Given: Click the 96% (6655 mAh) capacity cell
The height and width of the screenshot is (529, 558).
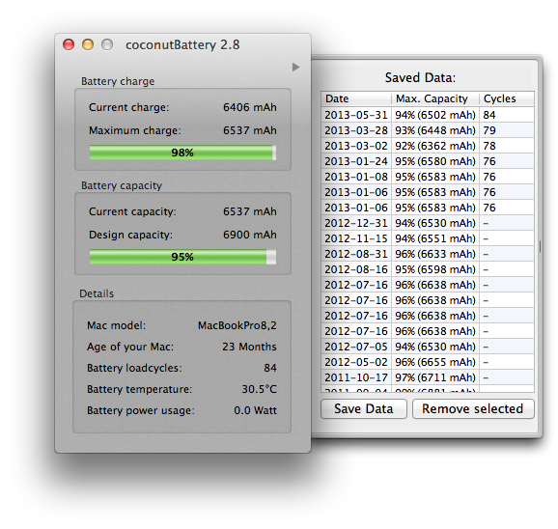Looking at the screenshot, I should click(435, 362).
